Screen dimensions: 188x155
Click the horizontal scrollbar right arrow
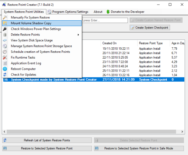point(182,132)
